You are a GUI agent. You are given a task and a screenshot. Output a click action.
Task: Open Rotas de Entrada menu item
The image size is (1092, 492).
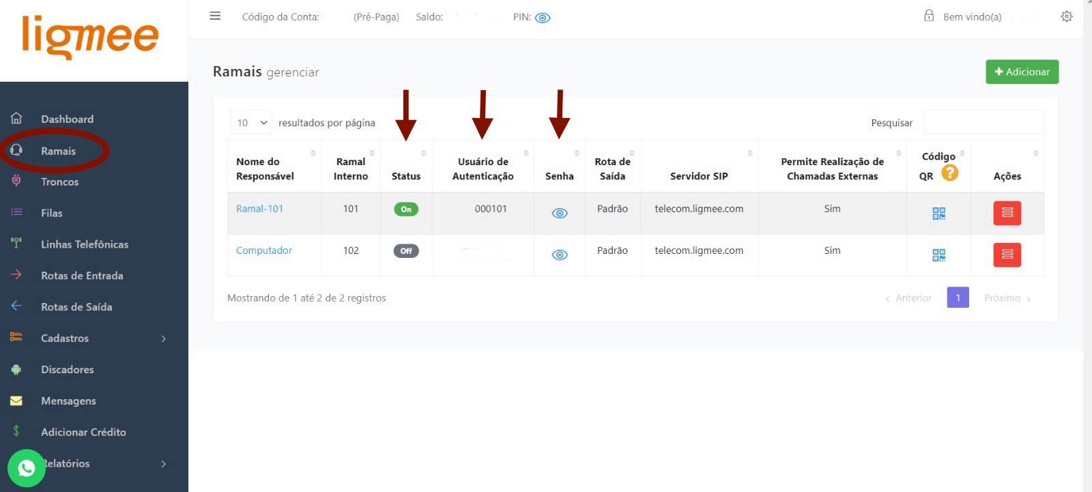[x=81, y=276]
